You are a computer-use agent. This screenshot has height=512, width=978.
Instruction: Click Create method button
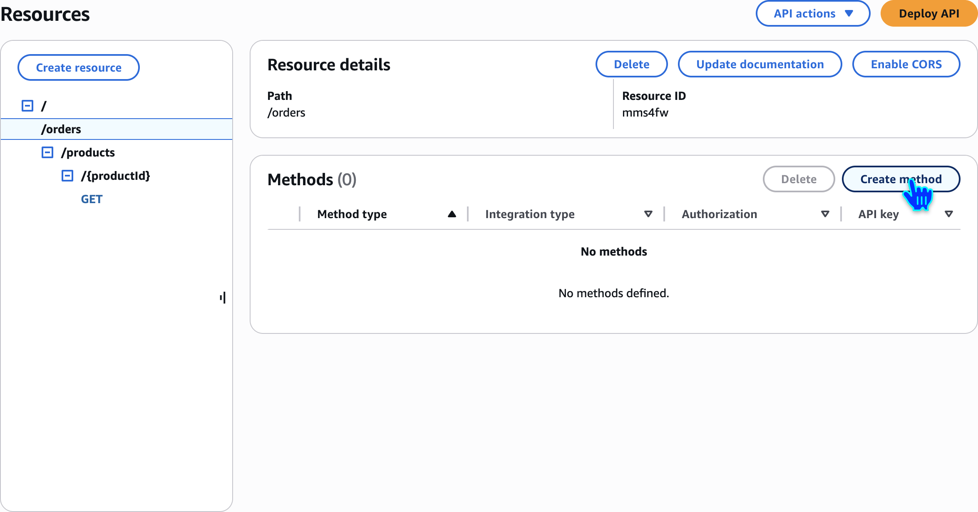pos(901,179)
